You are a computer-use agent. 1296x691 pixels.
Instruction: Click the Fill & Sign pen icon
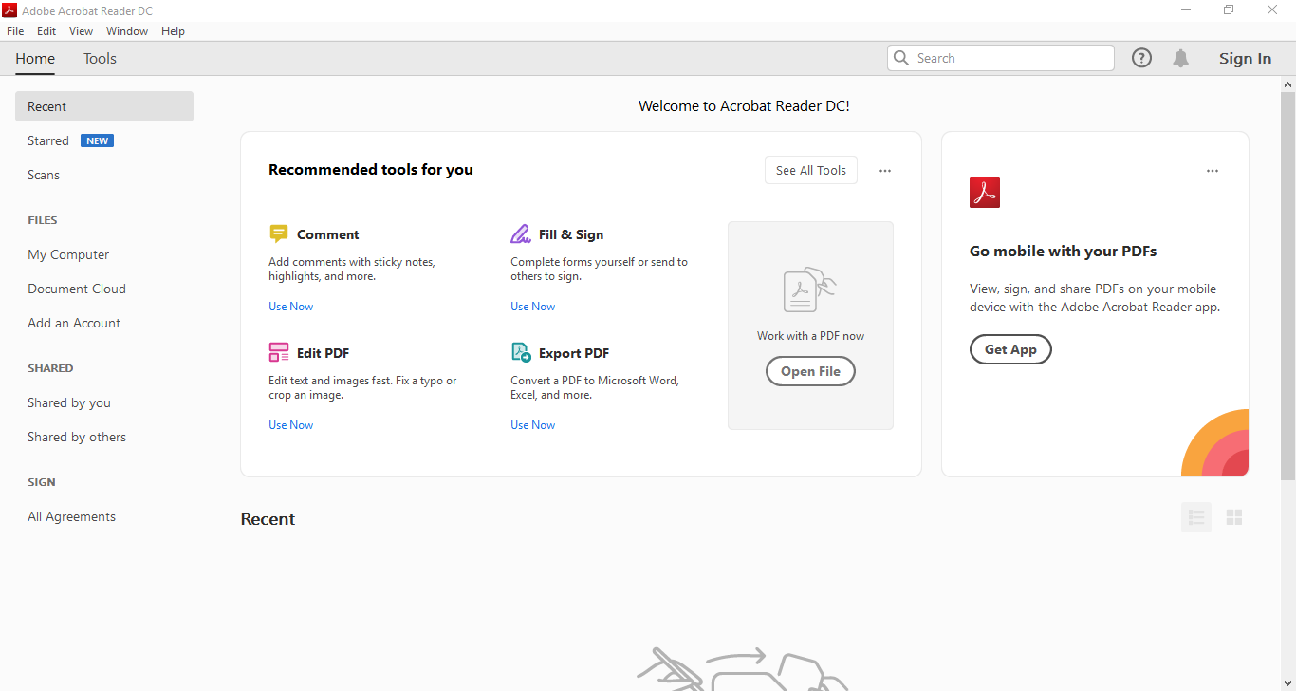click(x=521, y=233)
